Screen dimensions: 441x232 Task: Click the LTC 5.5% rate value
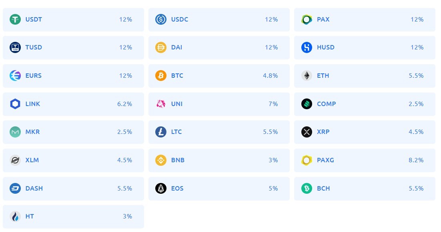coord(270,132)
